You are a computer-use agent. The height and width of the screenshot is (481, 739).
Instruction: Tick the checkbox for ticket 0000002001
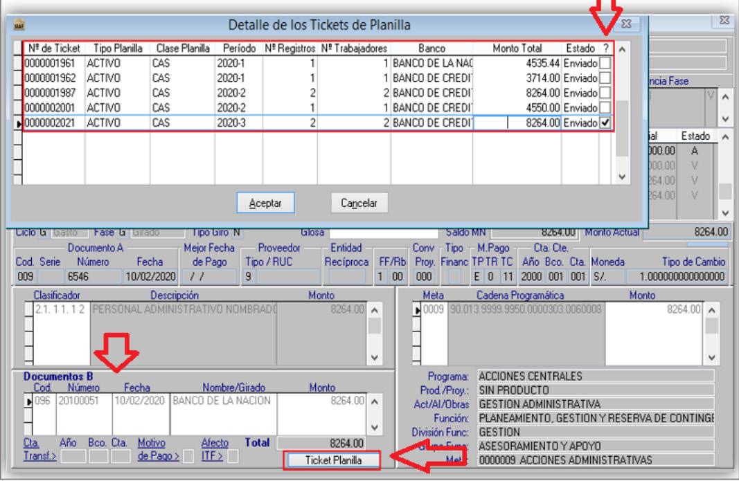pos(605,107)
